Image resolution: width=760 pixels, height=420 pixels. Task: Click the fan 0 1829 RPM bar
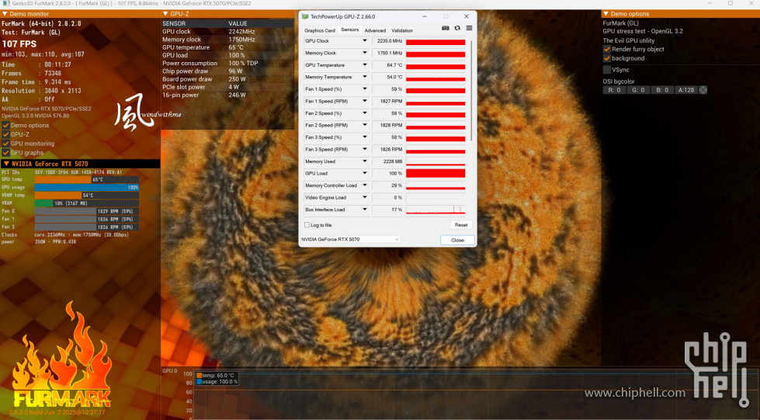[x=87, y=211]
